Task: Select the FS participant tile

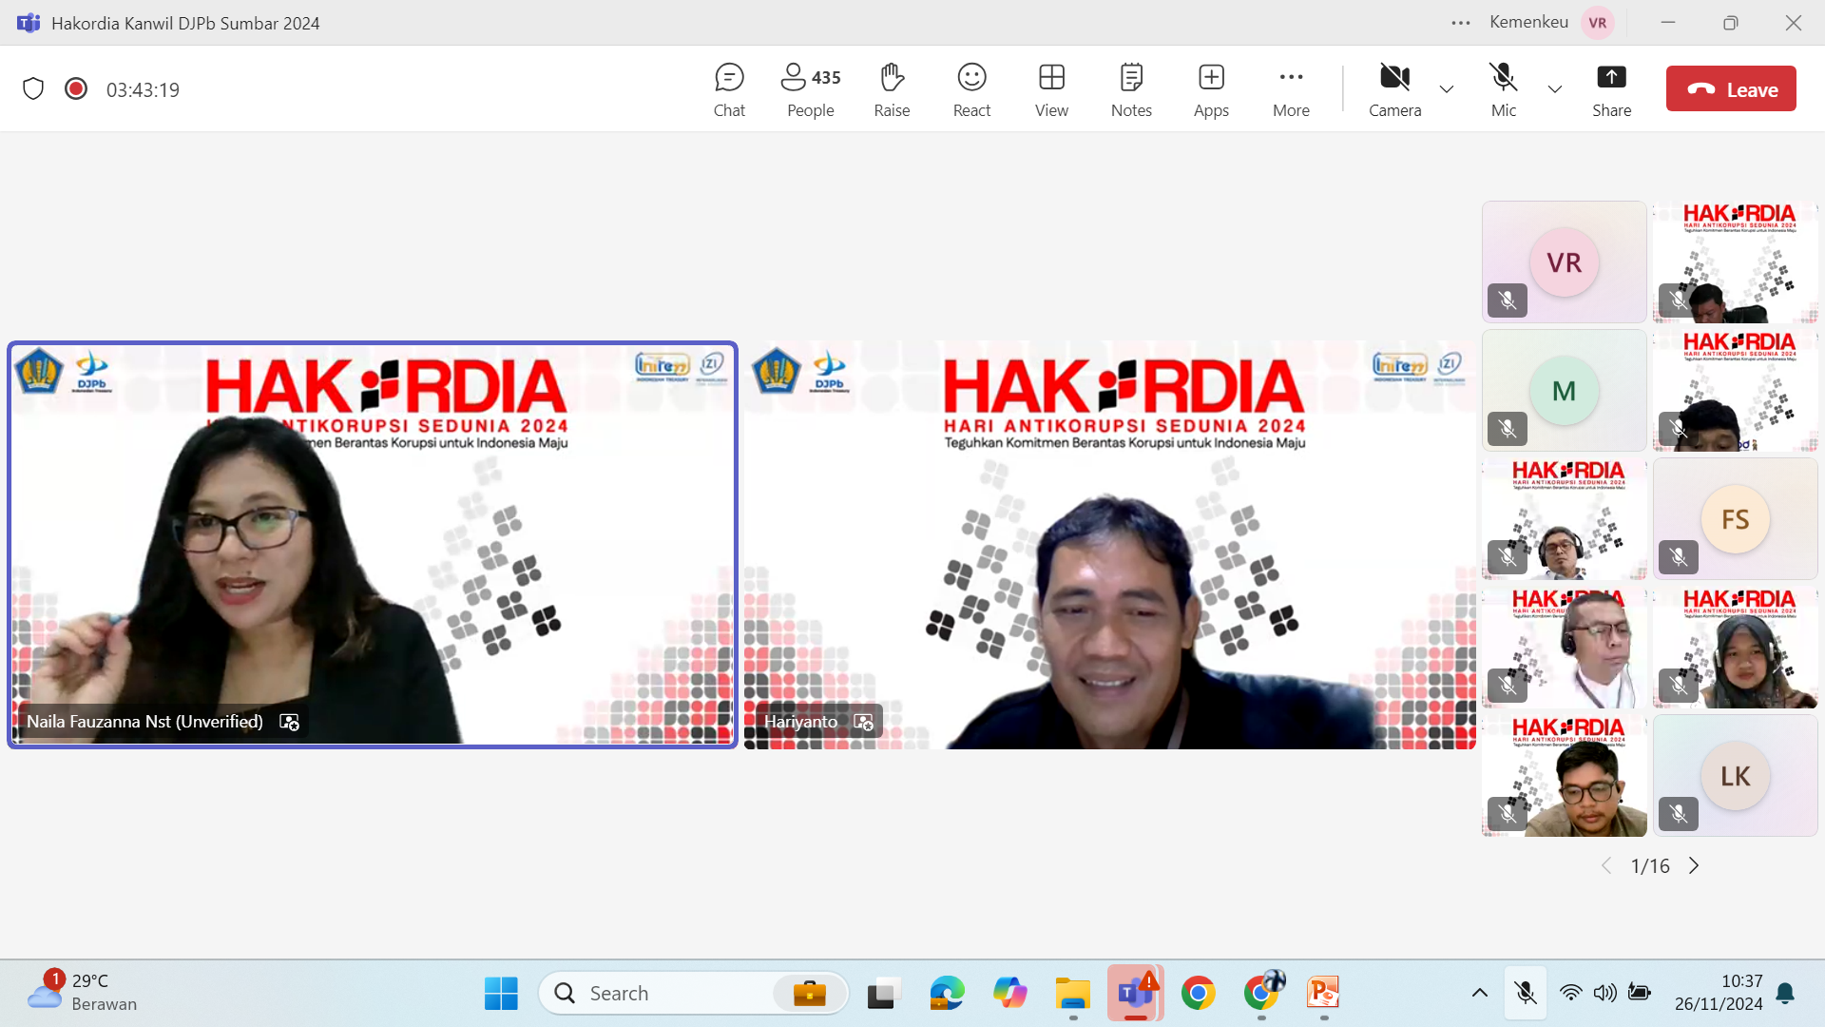Action: [1735, 518]
